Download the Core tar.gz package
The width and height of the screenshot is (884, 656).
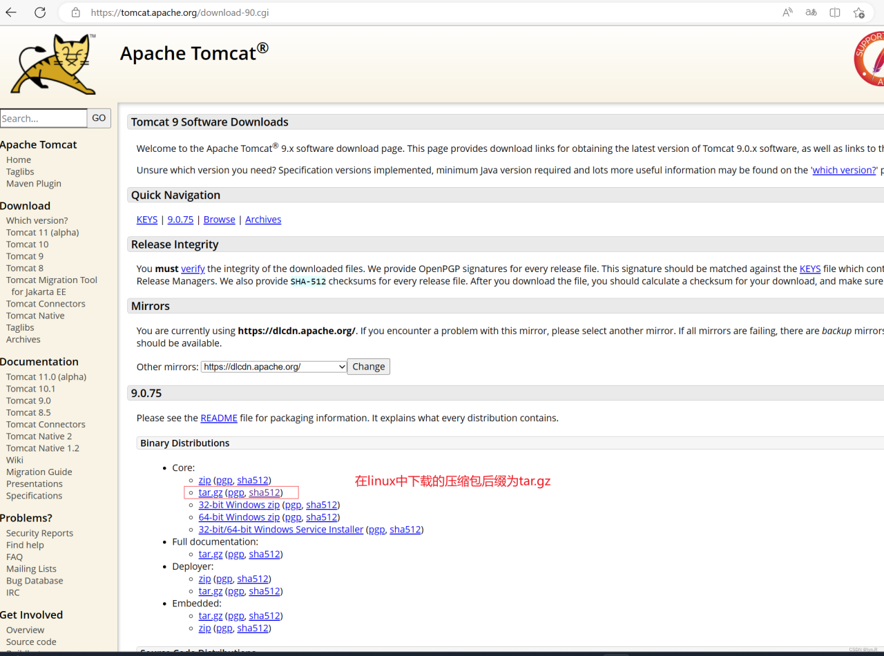pos(211,492)
